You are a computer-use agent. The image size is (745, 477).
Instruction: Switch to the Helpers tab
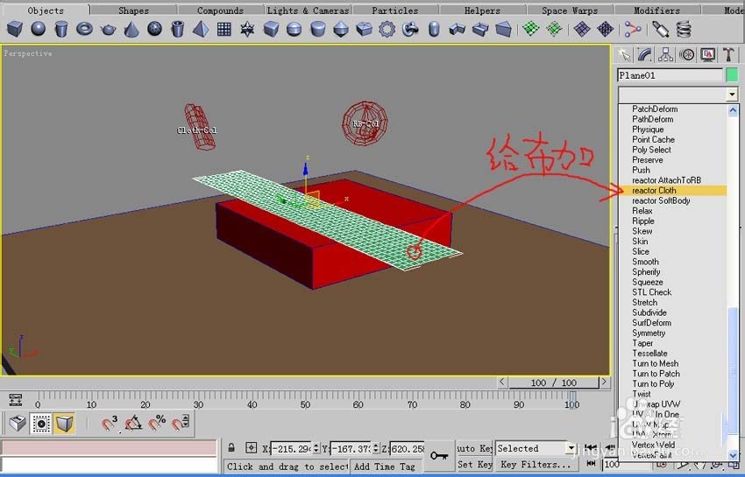coord(482,10)
